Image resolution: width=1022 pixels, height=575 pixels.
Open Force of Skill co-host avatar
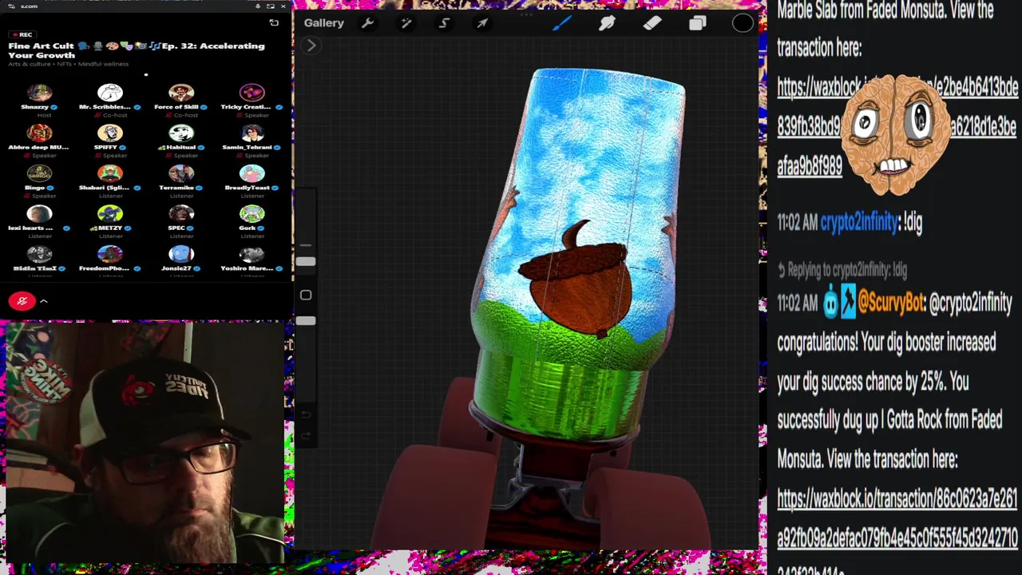click(181, 93)
